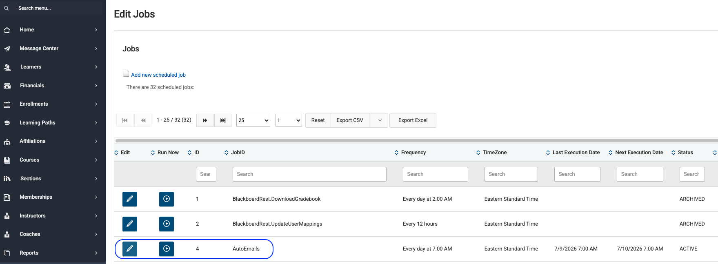Viewport: 718px width, 264px height.
Task: Run the AutoEmails job now
Action: click(x=167, y=249)
